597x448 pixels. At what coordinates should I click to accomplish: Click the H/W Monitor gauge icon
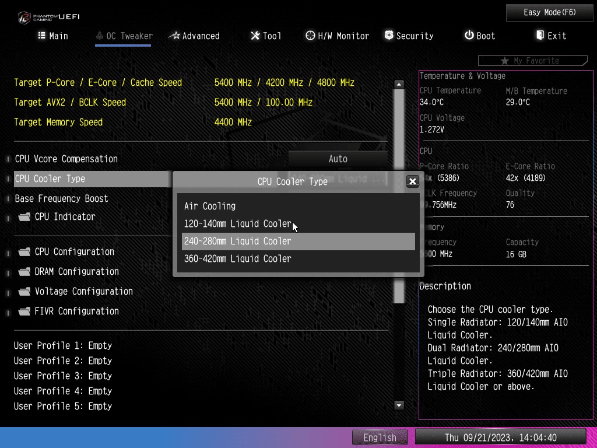tap(310, 36)
